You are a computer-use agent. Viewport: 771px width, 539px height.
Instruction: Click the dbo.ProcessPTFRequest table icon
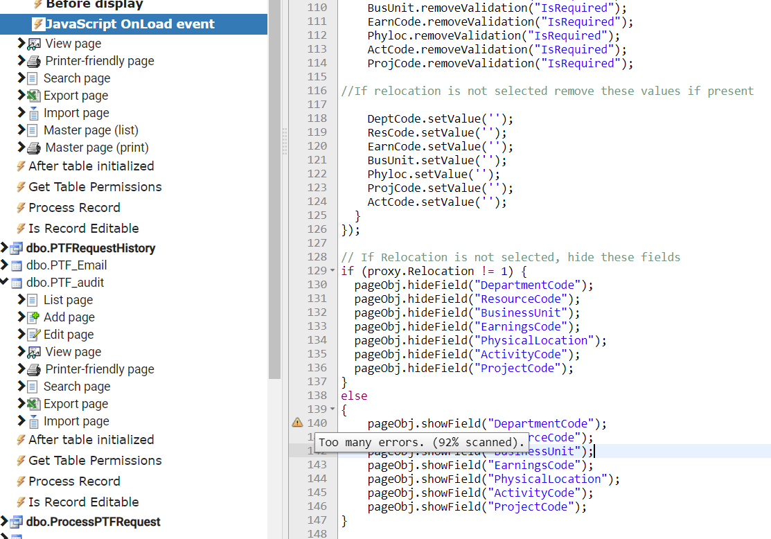click(x=17, y=522)
